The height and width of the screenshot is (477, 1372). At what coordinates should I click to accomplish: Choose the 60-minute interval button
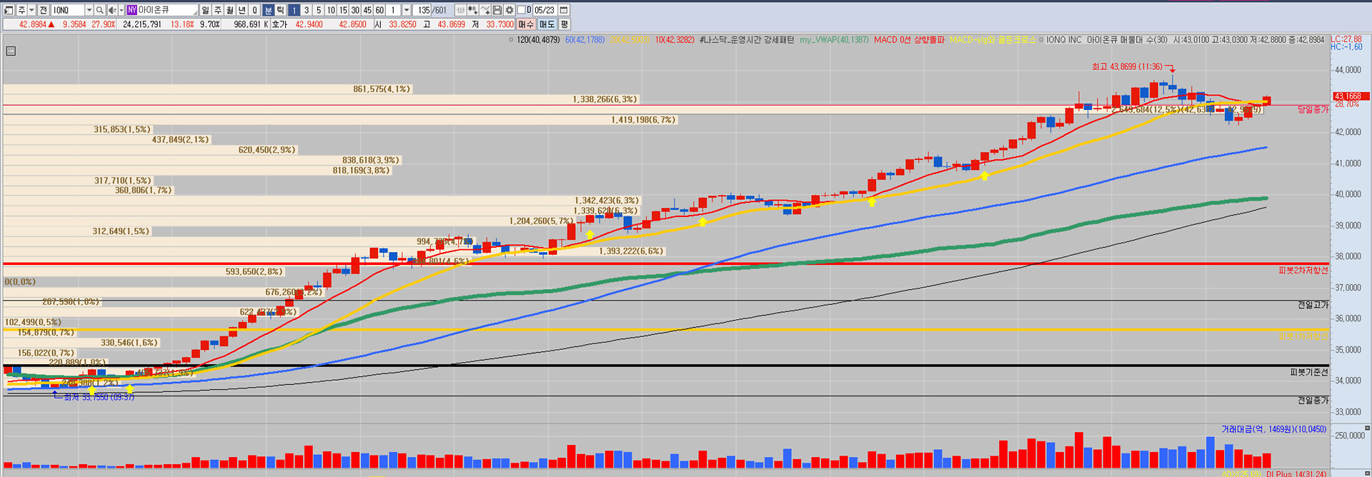pyautogui.click(x=379, y=10)
